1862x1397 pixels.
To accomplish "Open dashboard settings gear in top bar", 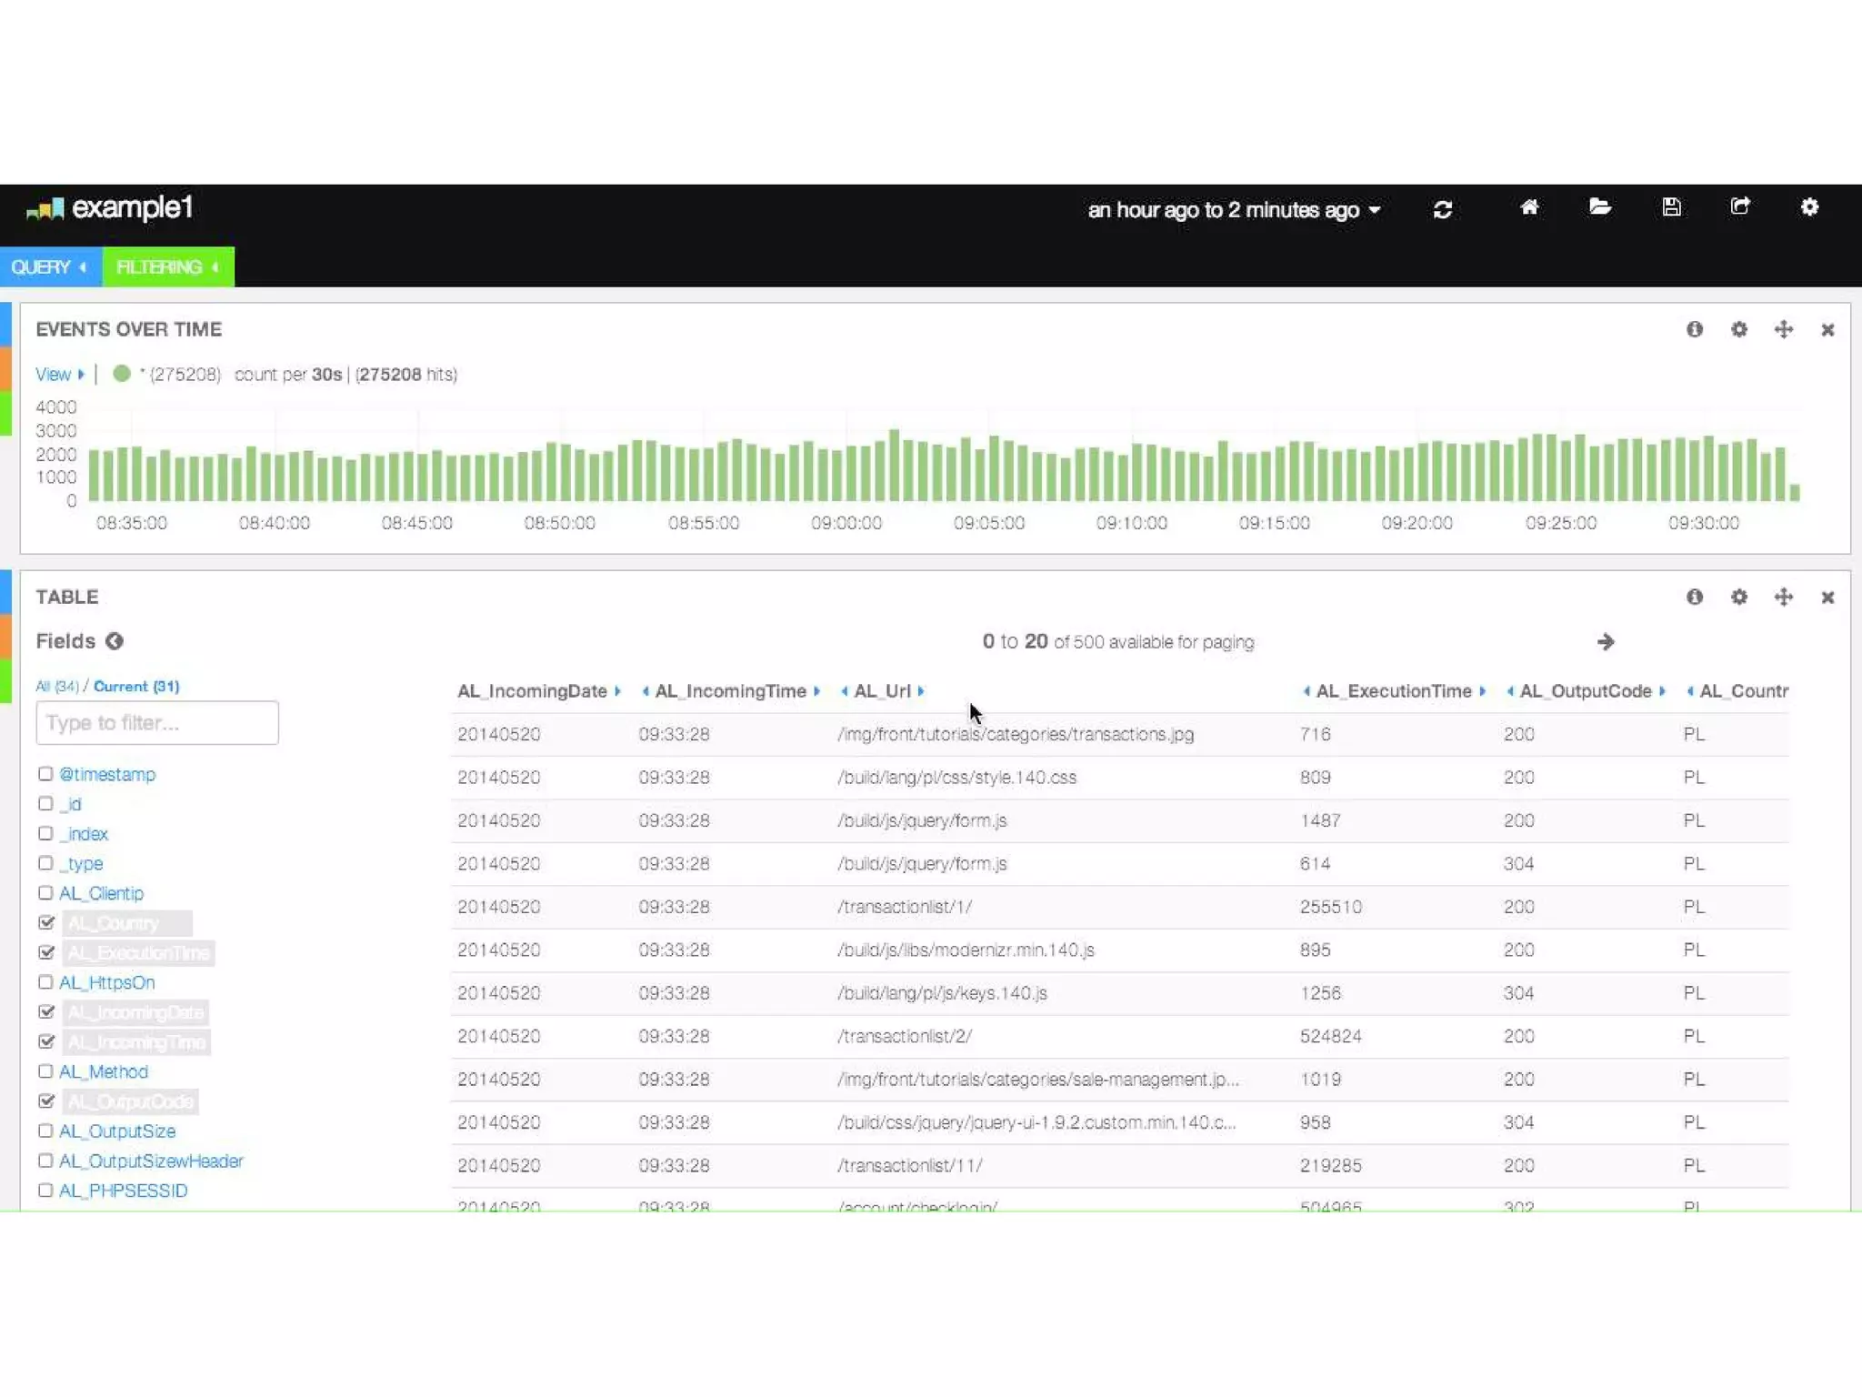I will tap(1809, 207).
